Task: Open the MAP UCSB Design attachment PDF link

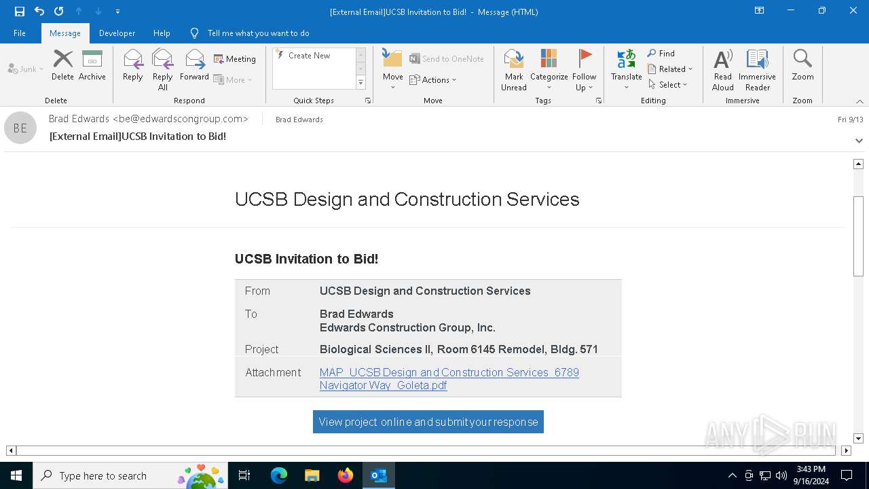Action: 449,379
